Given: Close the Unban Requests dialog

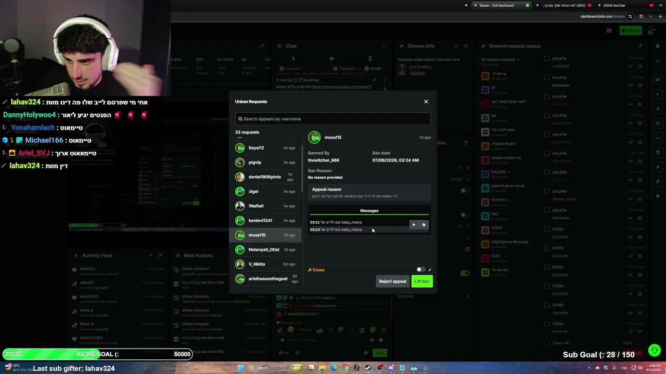Looking at the screenshot, I should click(x=426, y=102).
